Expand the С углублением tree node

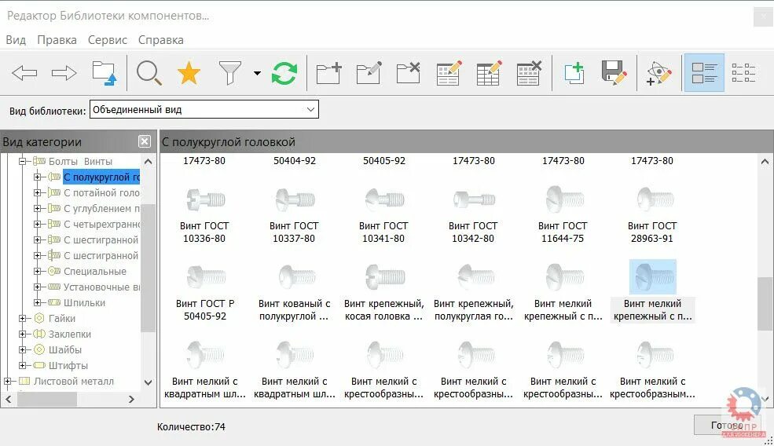pyautogui.click(x=38, y=208)
